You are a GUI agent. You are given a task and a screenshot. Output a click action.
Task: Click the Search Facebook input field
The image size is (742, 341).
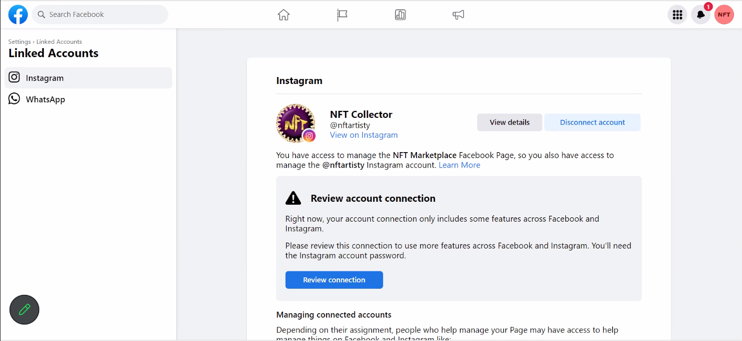[x=100, y=14]
